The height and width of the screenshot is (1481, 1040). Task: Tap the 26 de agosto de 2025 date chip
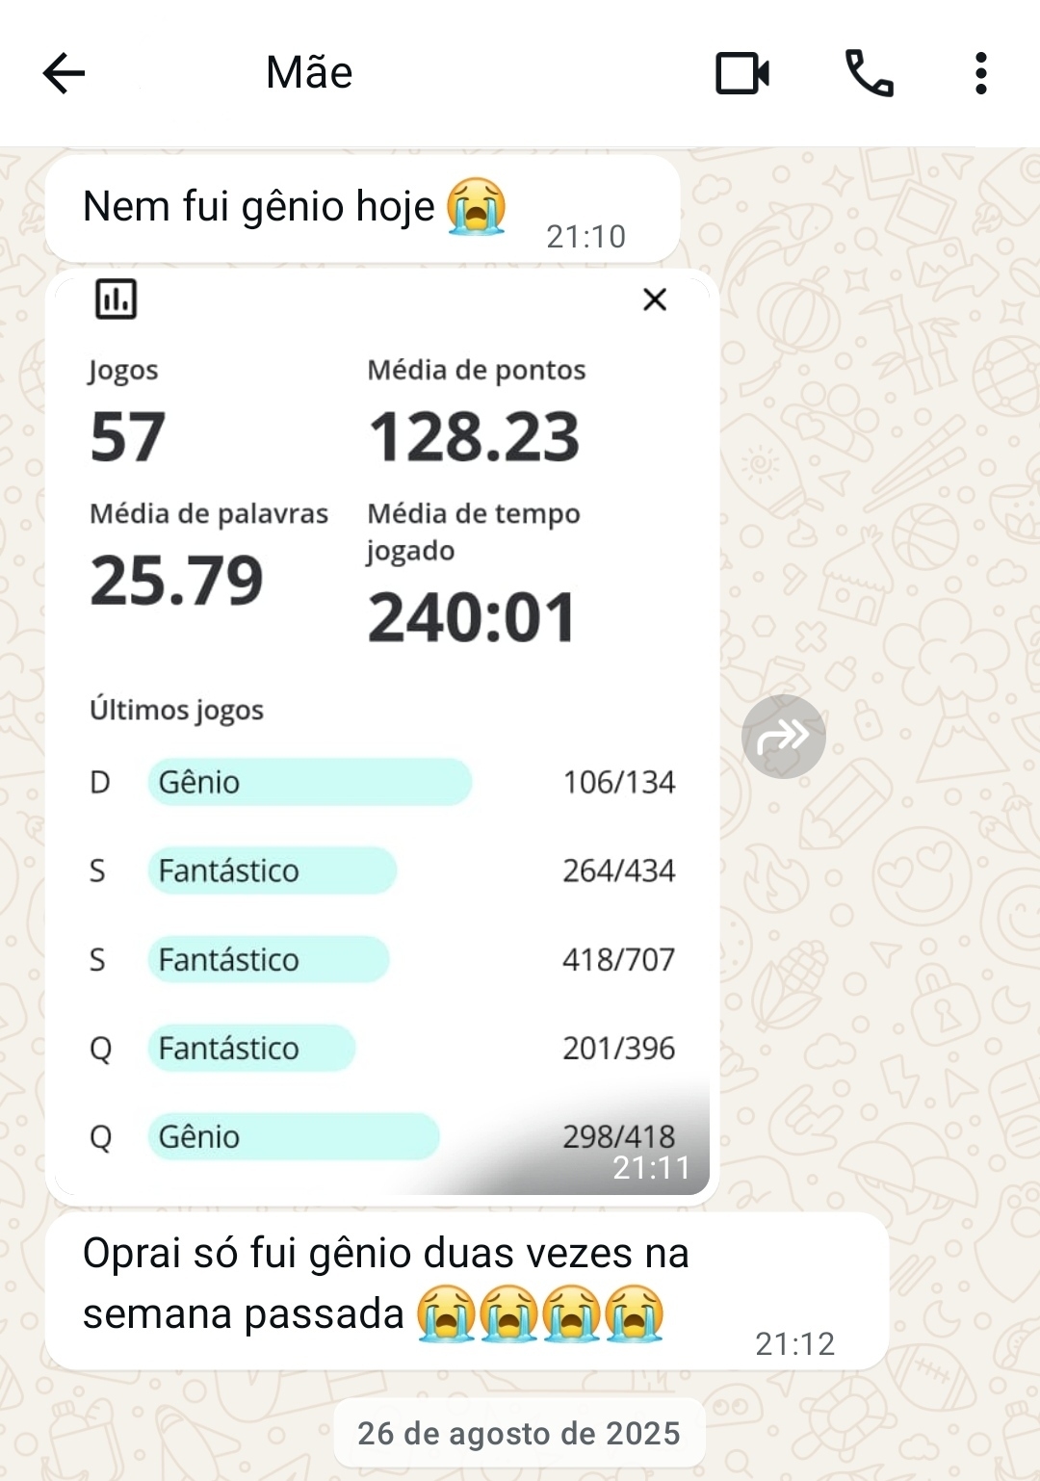click(519, 1433)
